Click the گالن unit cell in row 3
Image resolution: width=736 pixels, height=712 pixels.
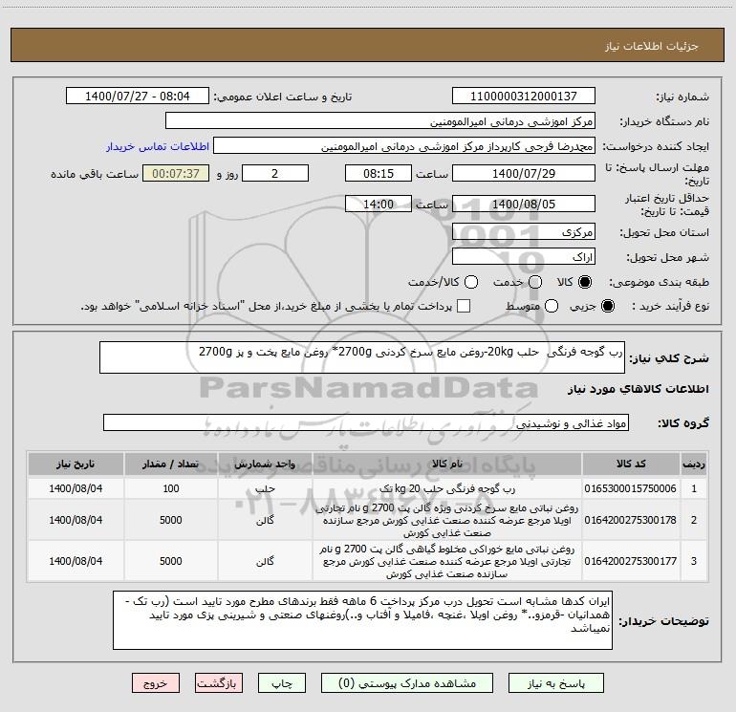coord(265,561)
